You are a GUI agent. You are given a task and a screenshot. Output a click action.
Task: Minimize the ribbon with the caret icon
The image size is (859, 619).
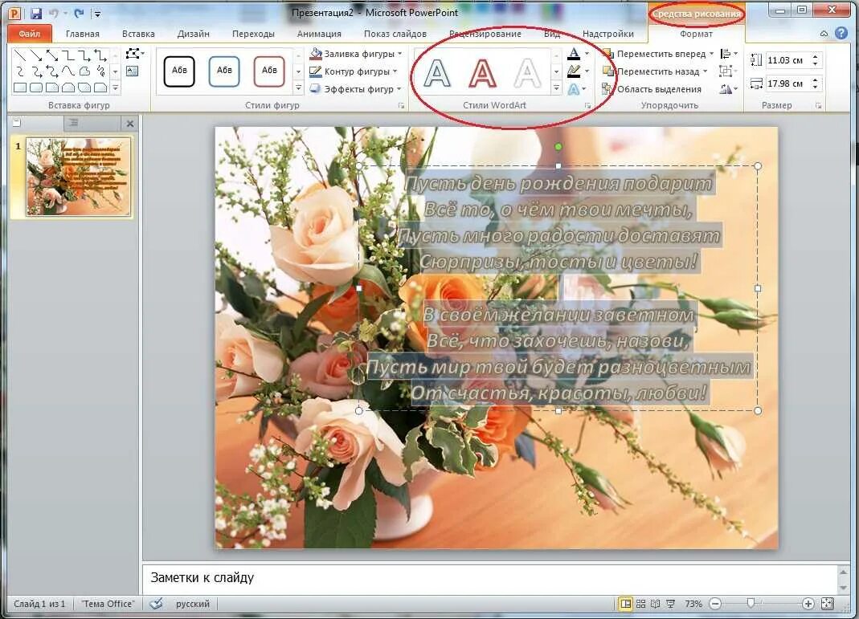click(x=824, y=34)
